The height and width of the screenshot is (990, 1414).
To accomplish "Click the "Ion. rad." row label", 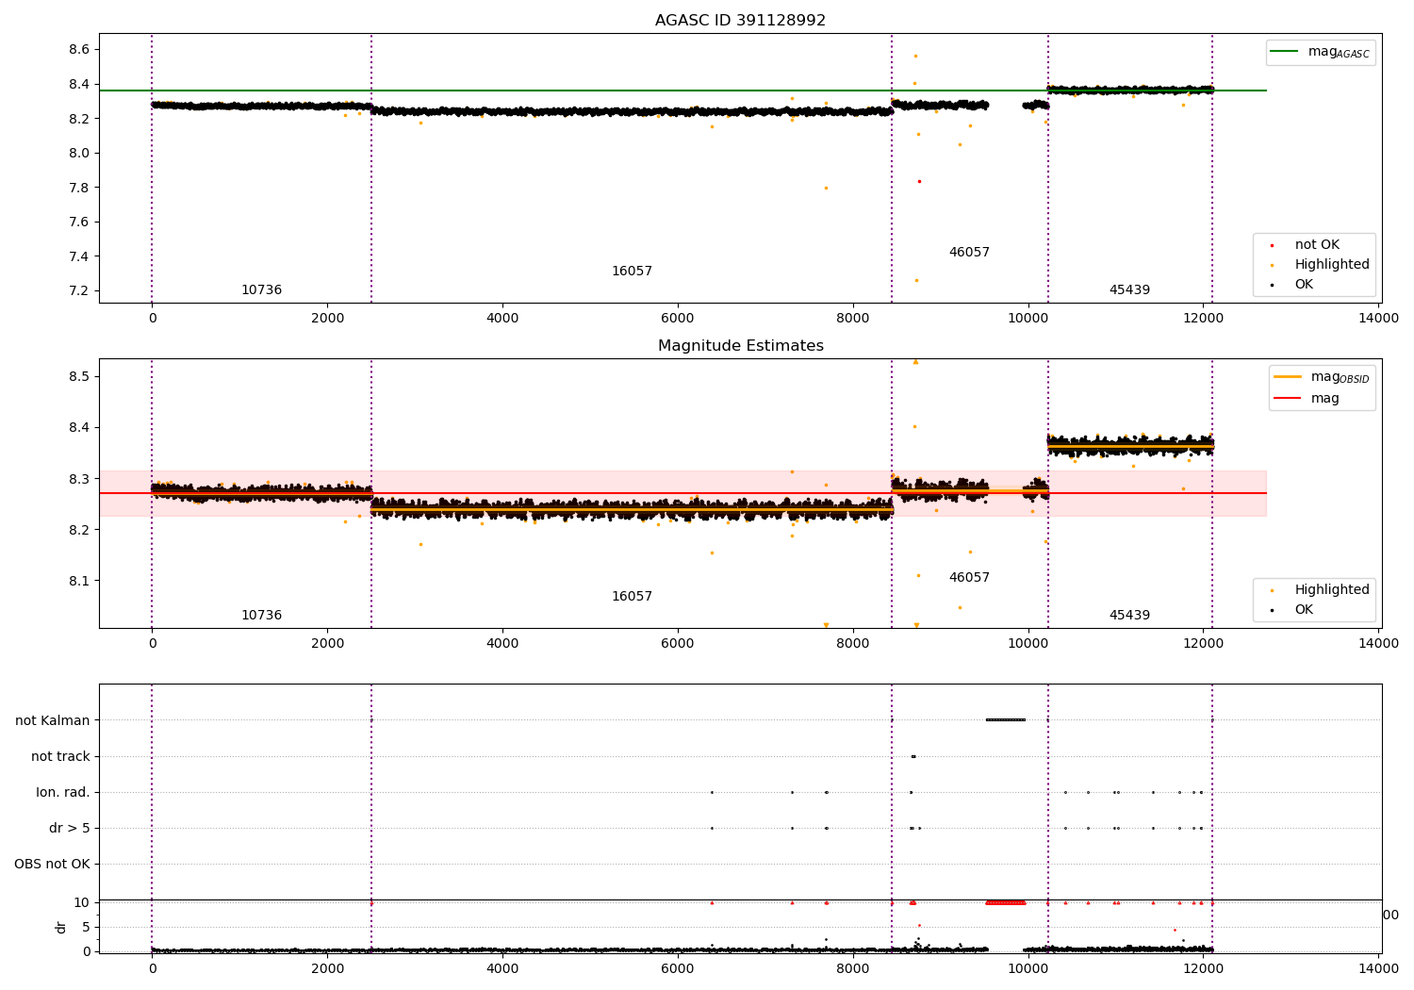I will click(x=63, y=793).
